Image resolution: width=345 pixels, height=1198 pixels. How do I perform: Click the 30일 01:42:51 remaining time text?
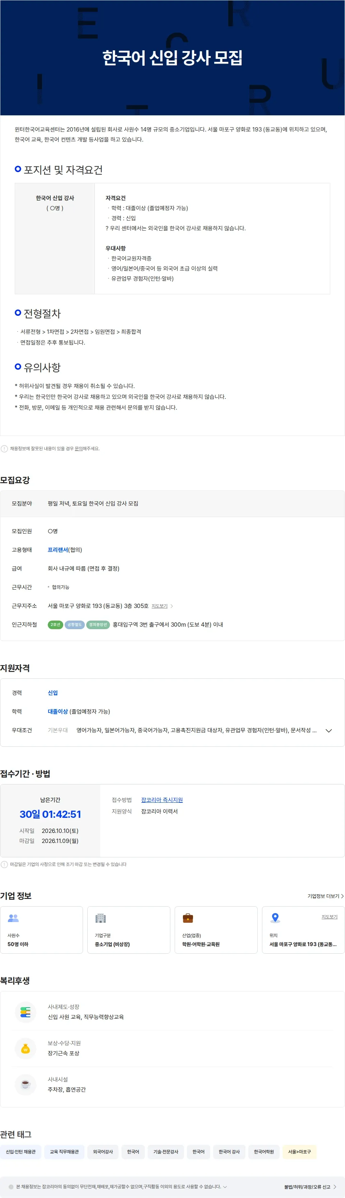(50, 814)
